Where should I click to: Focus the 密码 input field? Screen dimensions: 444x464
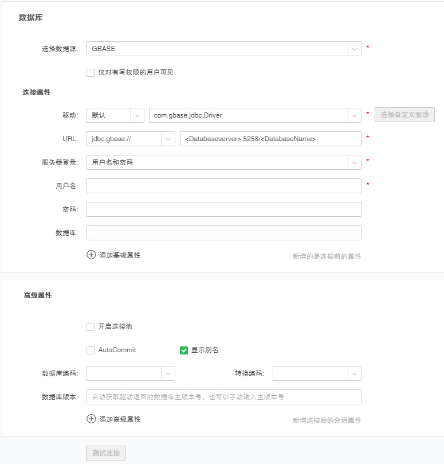tap(223, 209)
